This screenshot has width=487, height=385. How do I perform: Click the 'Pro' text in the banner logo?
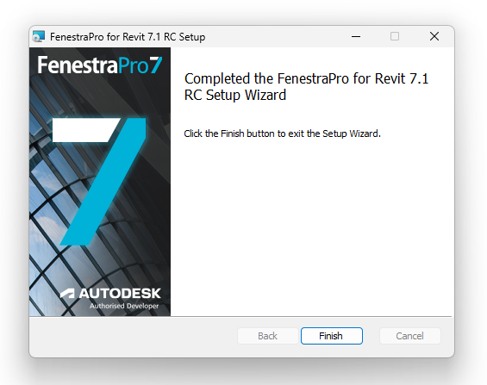(134, 65)
